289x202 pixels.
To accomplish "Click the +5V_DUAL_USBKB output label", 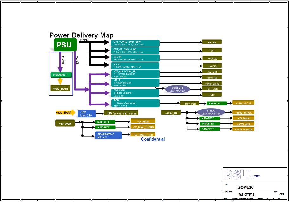I will [143, 127].
